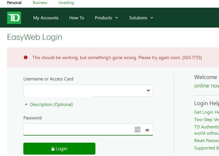219x156 pixels.
Task: Open the How To menu item
Action: pos(77,18)
